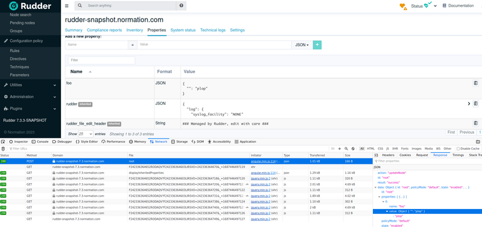Copy the foo property value to clipboard
482x227 pixels.
[x=475, y=83]
